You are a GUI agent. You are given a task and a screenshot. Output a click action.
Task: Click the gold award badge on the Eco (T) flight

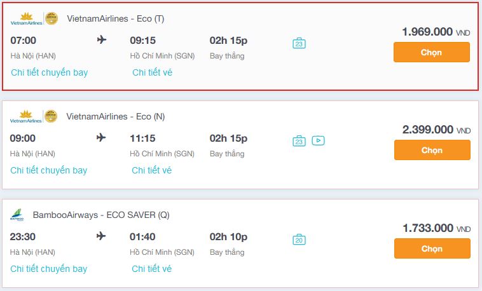pos(52,18)
